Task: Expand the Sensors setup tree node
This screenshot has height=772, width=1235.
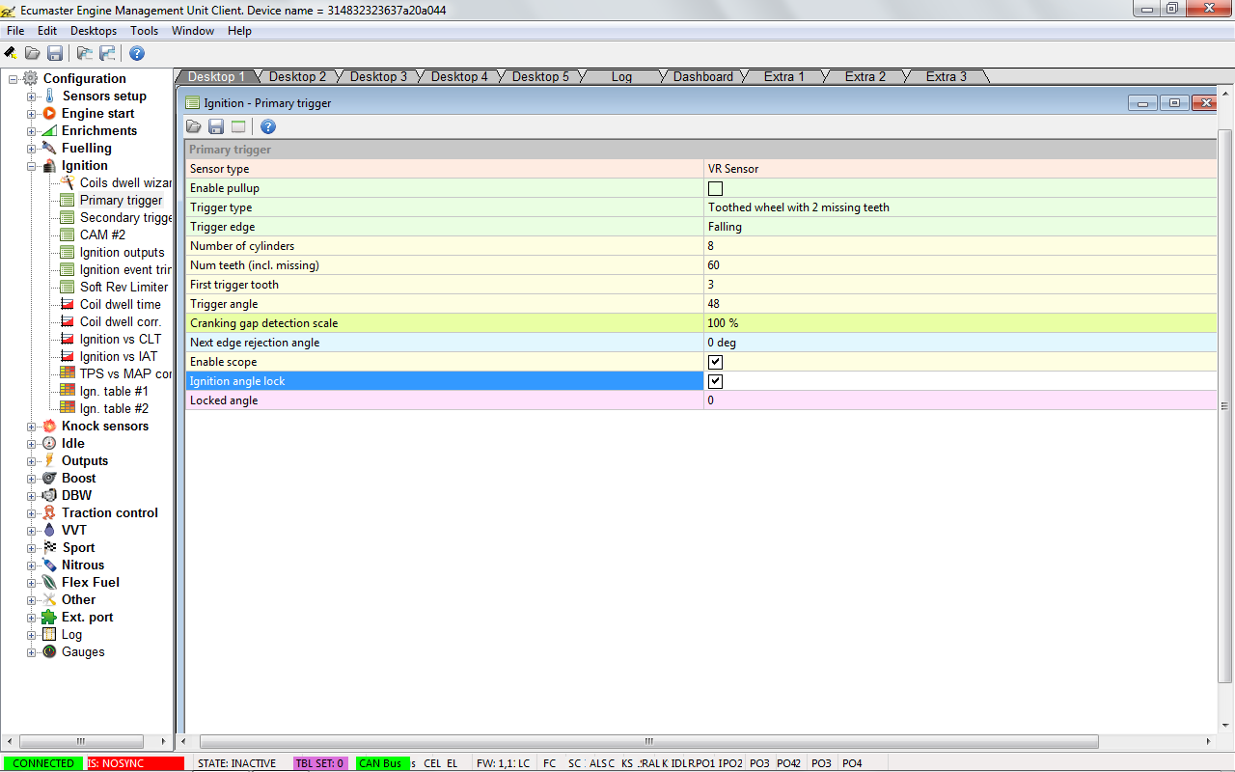Action: coord(31,96)
